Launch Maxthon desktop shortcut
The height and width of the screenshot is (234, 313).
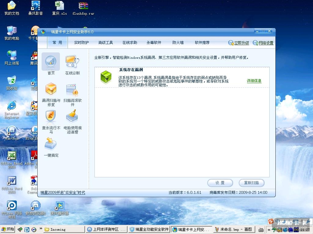click(12, 133)
